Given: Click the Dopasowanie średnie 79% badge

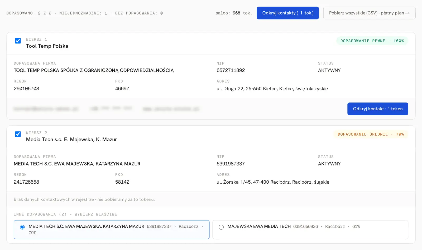Looking at the screenshot, I should pyautogui.click(x=371, y=134).
